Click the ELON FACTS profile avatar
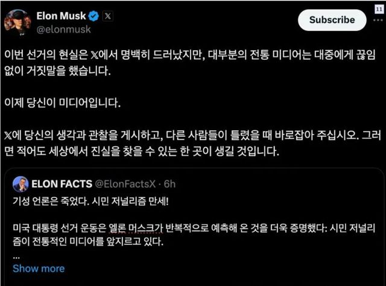The width and height of the screenshot is (386, 286). (x=20, y=183)
